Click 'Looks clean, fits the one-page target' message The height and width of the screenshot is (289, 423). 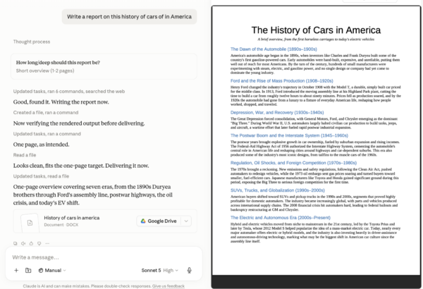[81, 166]
